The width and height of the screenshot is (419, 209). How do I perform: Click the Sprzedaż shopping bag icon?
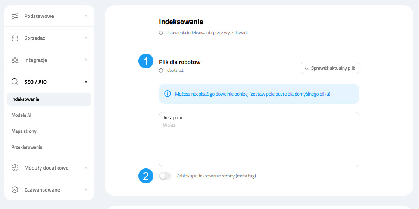pyautogui.click(x=15, y=38)
